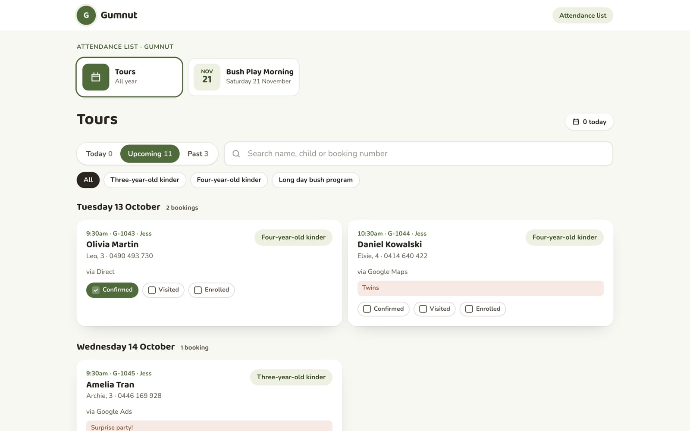Tick Visited for Olivia Martin
Screen dimensions: 690x431
(x=163, y=290)
